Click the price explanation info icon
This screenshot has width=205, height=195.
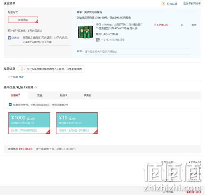pos(163,4)
